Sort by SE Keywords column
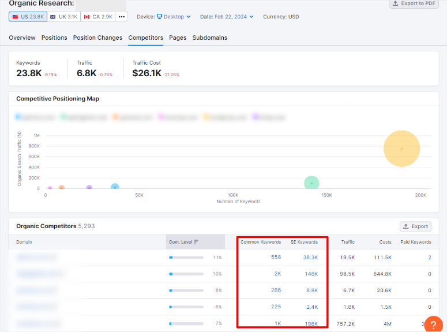This screenshot has width=447, height=332. (304, 242)
